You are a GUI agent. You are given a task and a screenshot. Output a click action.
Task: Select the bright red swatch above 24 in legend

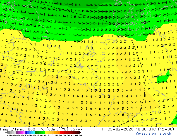(61, 133)
